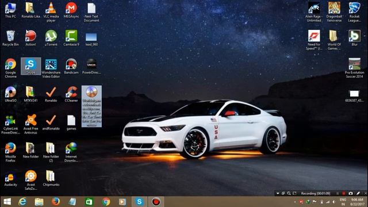Launch the Action! recorder shortcut
The width and height of the screenshot is (368, 207).
(30, 39)
